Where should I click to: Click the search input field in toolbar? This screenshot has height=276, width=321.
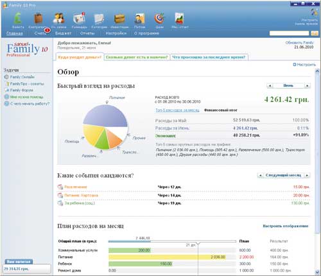tap(289, 33)
